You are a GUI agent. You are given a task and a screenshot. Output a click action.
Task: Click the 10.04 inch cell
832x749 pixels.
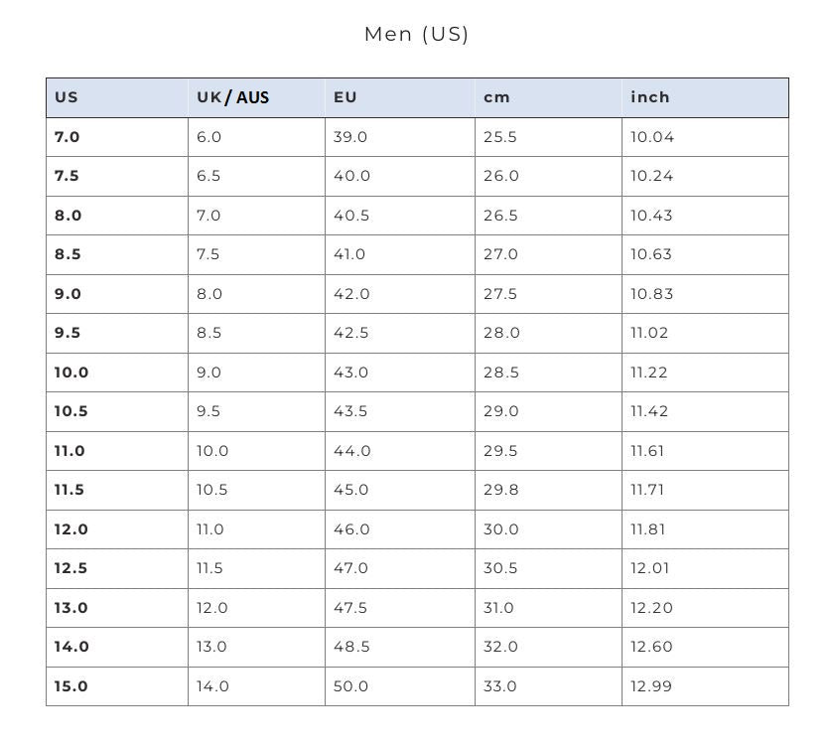point(652,137)
